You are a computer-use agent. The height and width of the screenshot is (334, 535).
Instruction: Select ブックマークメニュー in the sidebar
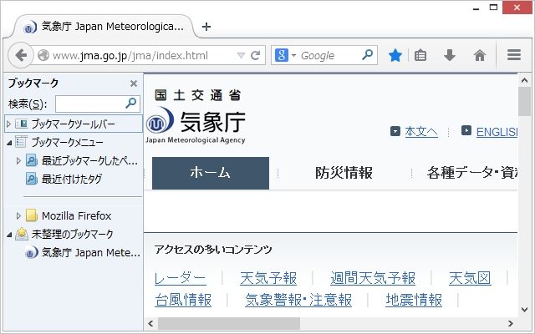[x=67, y=142]
